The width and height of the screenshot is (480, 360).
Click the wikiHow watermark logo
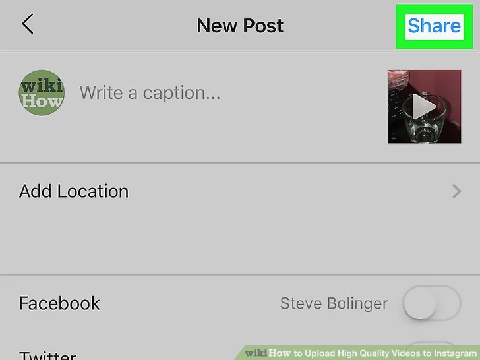coord(268,353)
